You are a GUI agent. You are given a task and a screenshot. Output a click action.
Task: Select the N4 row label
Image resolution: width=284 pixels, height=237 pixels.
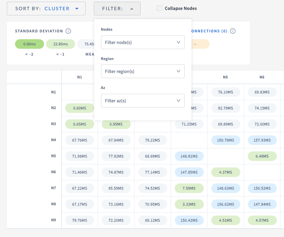click(54, 140)
